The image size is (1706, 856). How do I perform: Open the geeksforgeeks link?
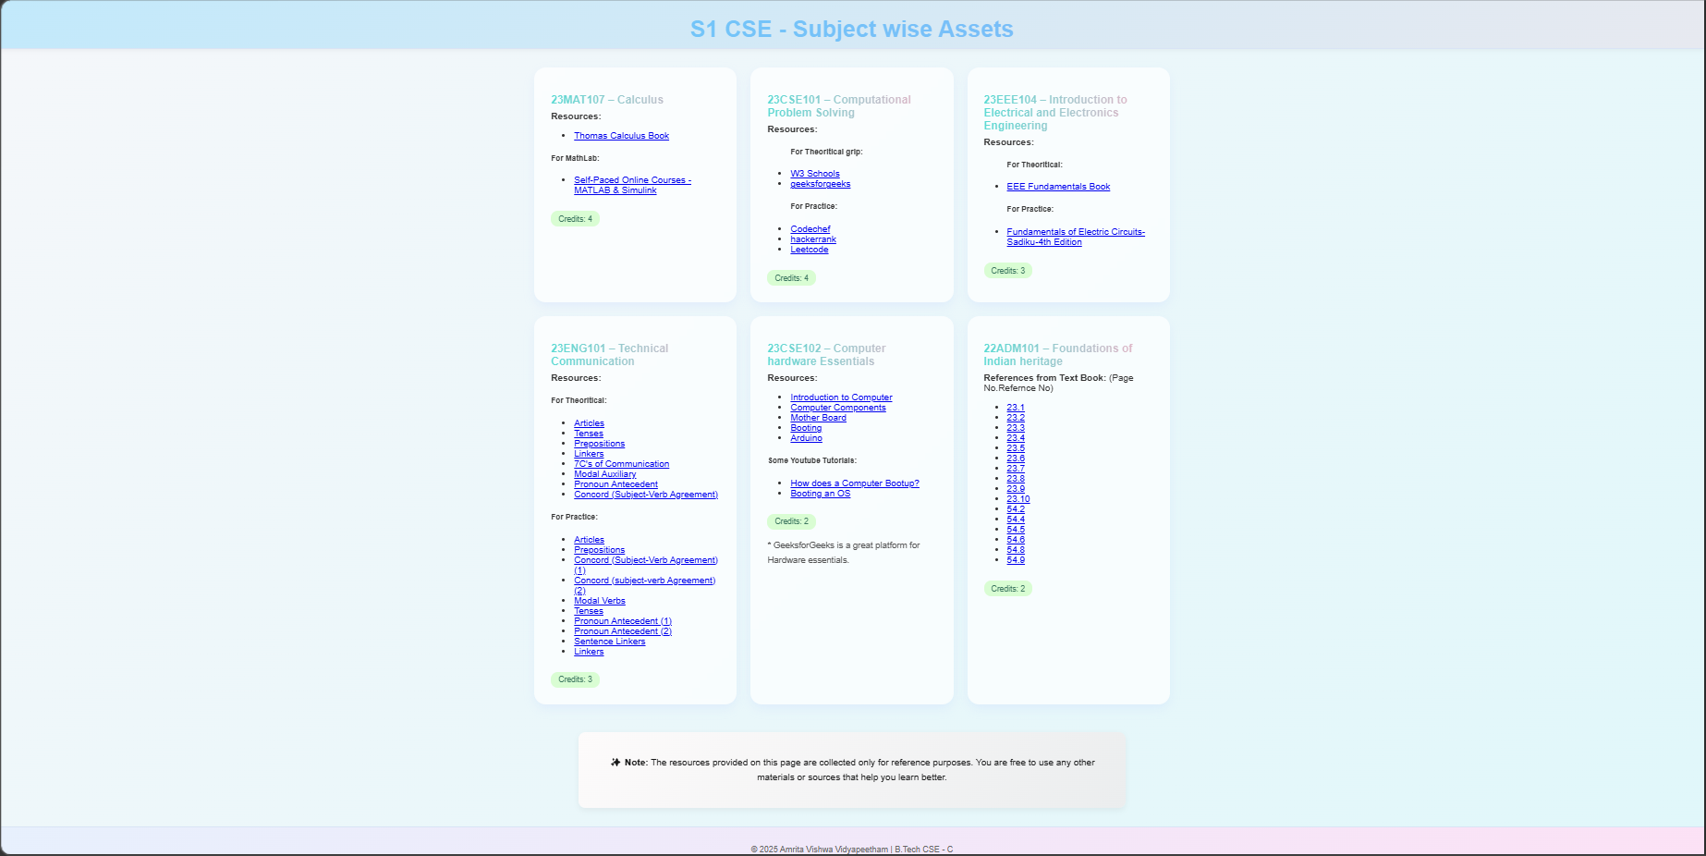(821, 183)
